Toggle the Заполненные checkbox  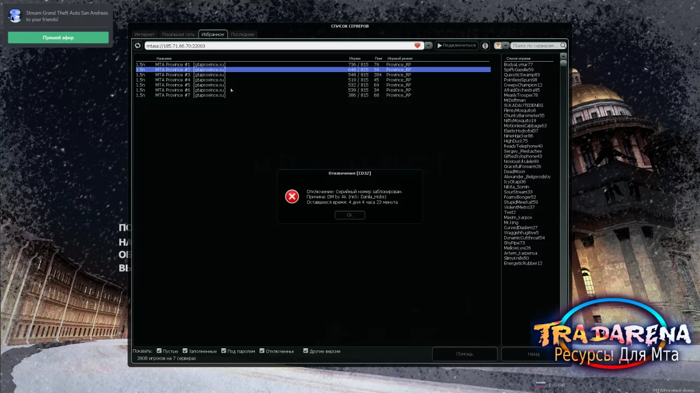(185, 351)
